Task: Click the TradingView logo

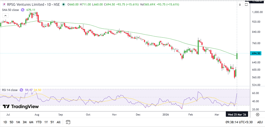Action: [21, 107]
